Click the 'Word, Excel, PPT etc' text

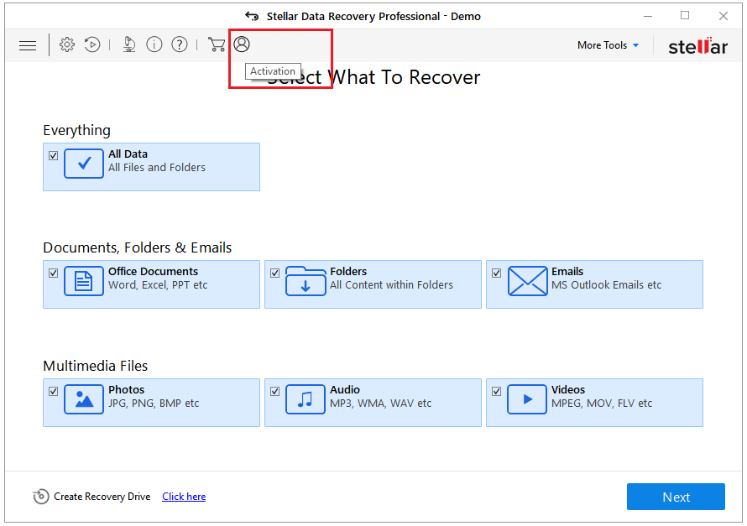point(158,285)
